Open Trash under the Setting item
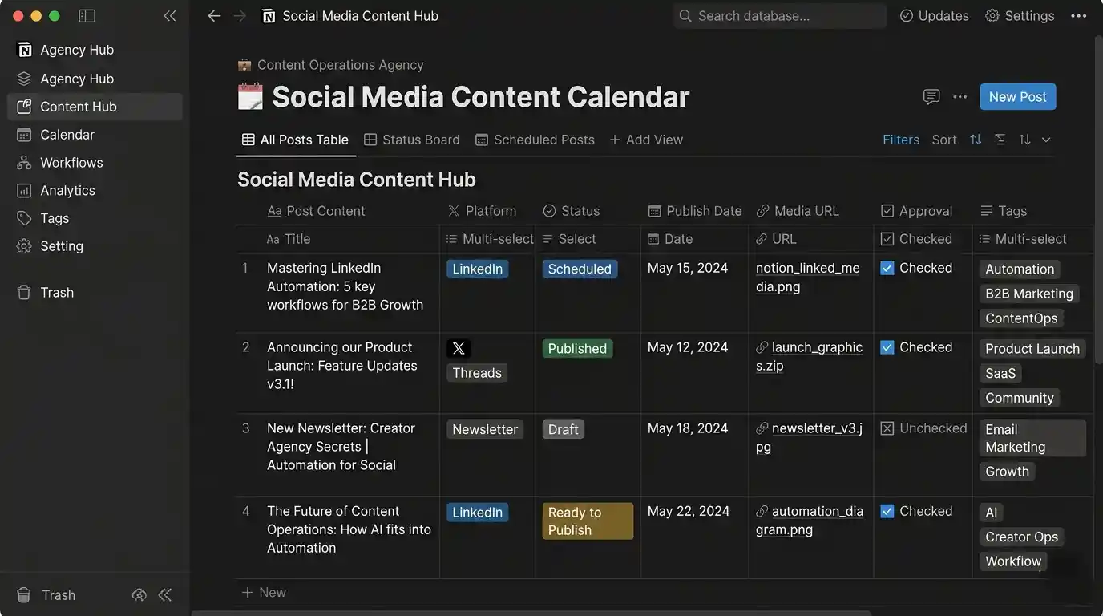1103x616 pixels. [x=95, y=293]
